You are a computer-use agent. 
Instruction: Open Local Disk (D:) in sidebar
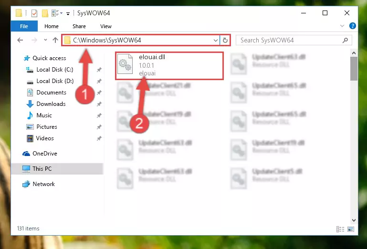[55, 81]
